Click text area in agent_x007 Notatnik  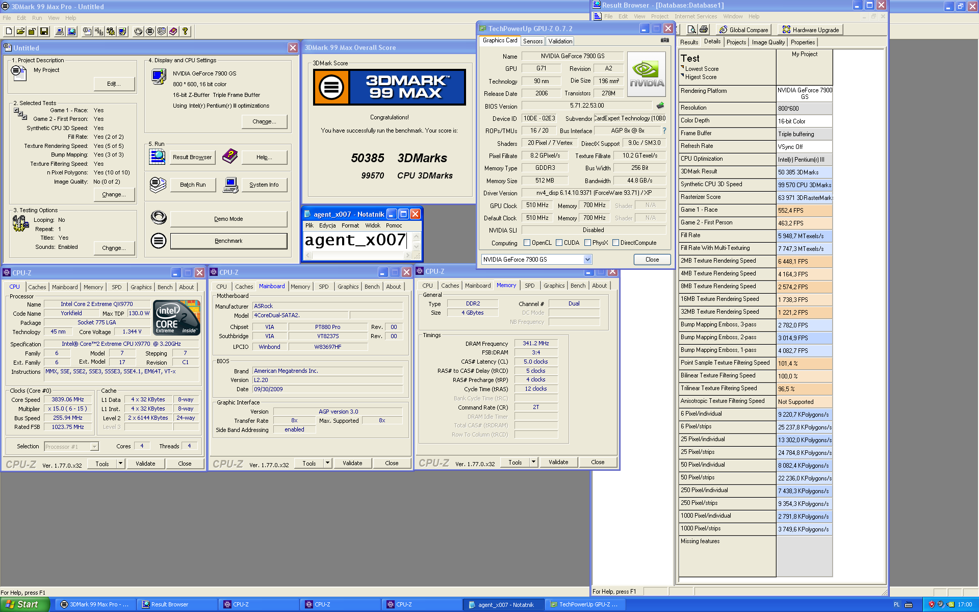(357, 241)
